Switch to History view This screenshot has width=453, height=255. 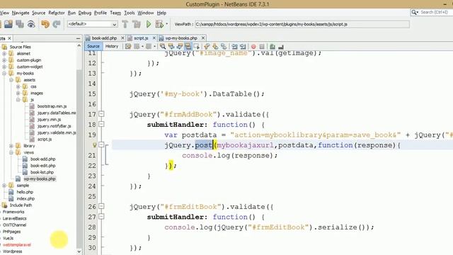pyautogui.click(x=112, y=46)
